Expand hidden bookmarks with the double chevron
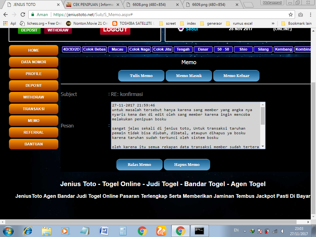Image resolution: width=316 pixels, height=237 pixels. click(x=273, y=23)
